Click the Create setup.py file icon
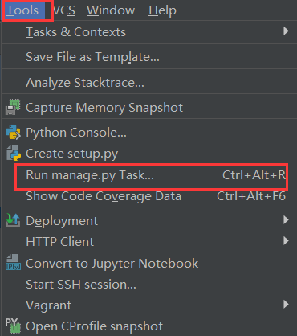The width and height of the screenshot is (297, 336). click(14, 153)
